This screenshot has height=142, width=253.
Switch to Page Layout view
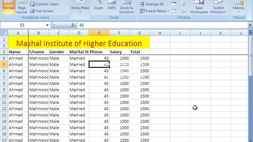(x=22, y=7)
